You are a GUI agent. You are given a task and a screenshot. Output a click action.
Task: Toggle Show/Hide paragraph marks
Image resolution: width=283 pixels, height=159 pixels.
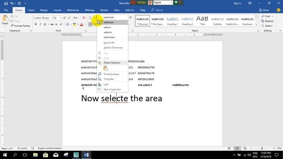130,18
